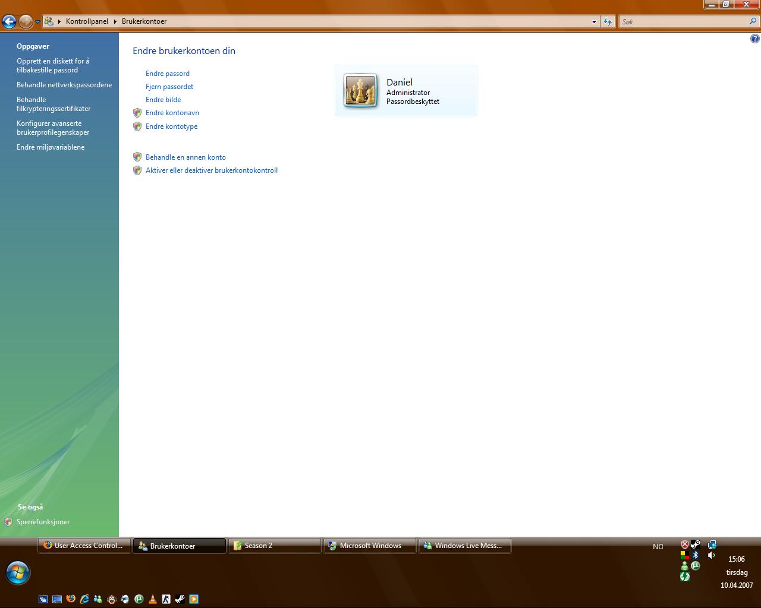The image size is (761, 608).
Task: Click the taskbar clock showing 15:06
Action: (x=737, y=559)
